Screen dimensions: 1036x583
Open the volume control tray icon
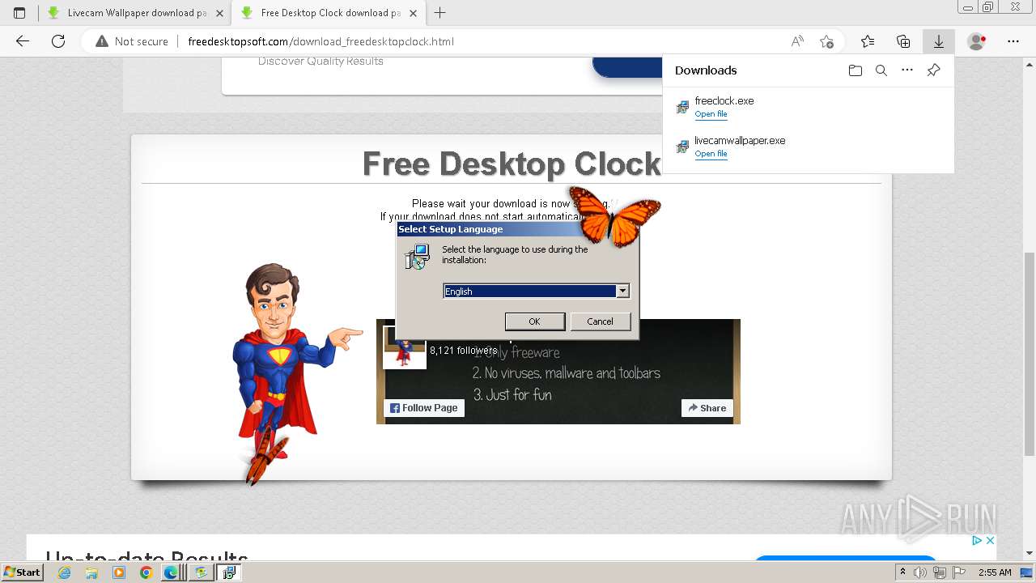click(921, 572)
